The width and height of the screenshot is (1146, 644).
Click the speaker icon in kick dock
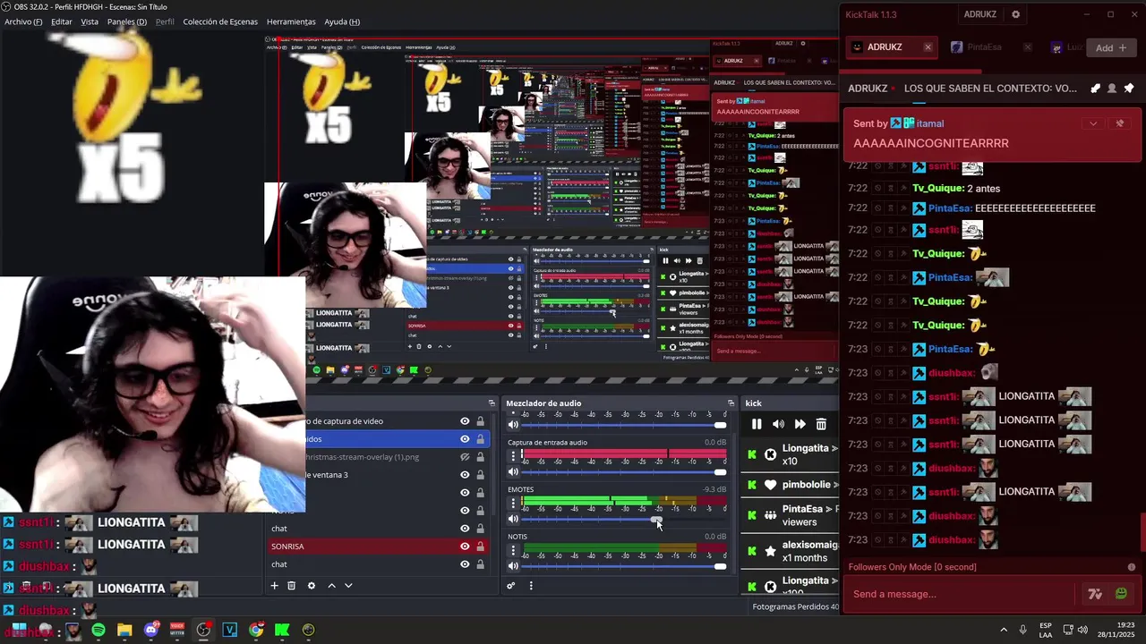pyautogui.click(x=778, y=424)
